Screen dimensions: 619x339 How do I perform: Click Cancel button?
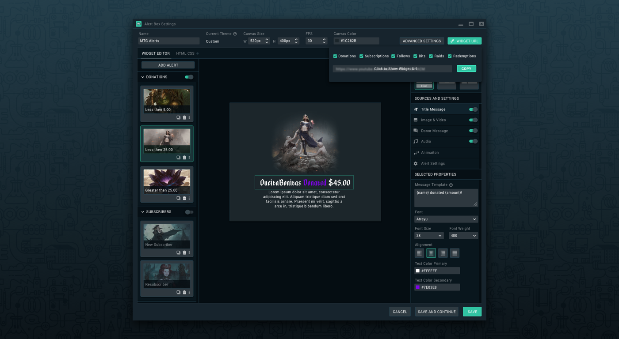(400, 312)
